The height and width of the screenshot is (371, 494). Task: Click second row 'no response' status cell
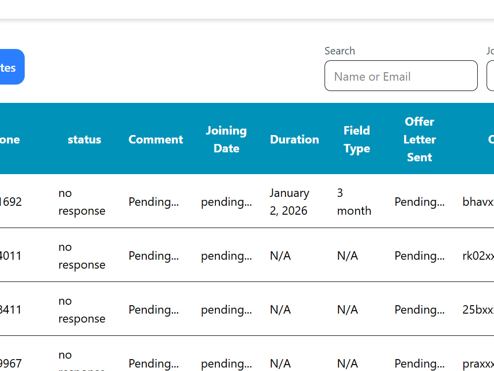(82, 256)
